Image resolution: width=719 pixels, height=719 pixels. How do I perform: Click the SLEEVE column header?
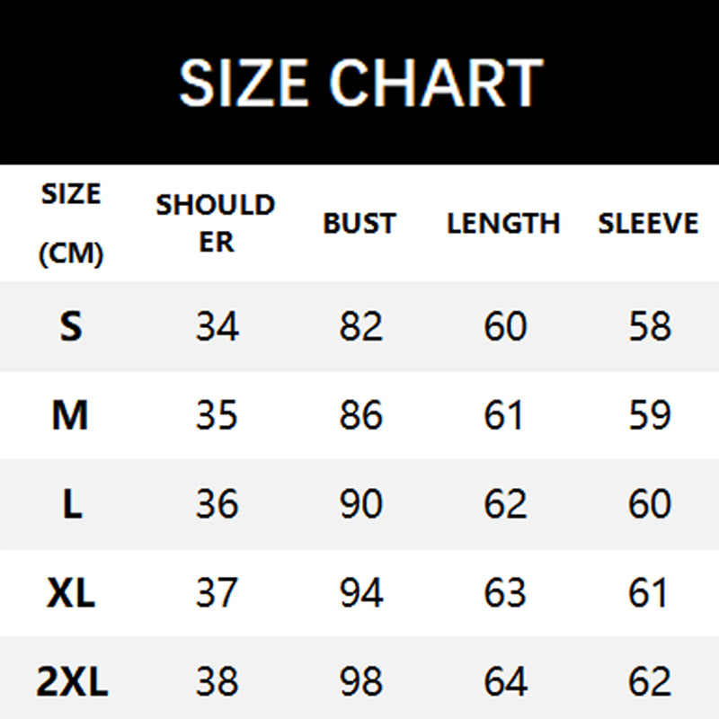pyautogui.click(x=648, y=224)
